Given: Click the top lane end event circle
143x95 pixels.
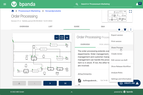Looking at the screenshot, I should tap(67, 45).
